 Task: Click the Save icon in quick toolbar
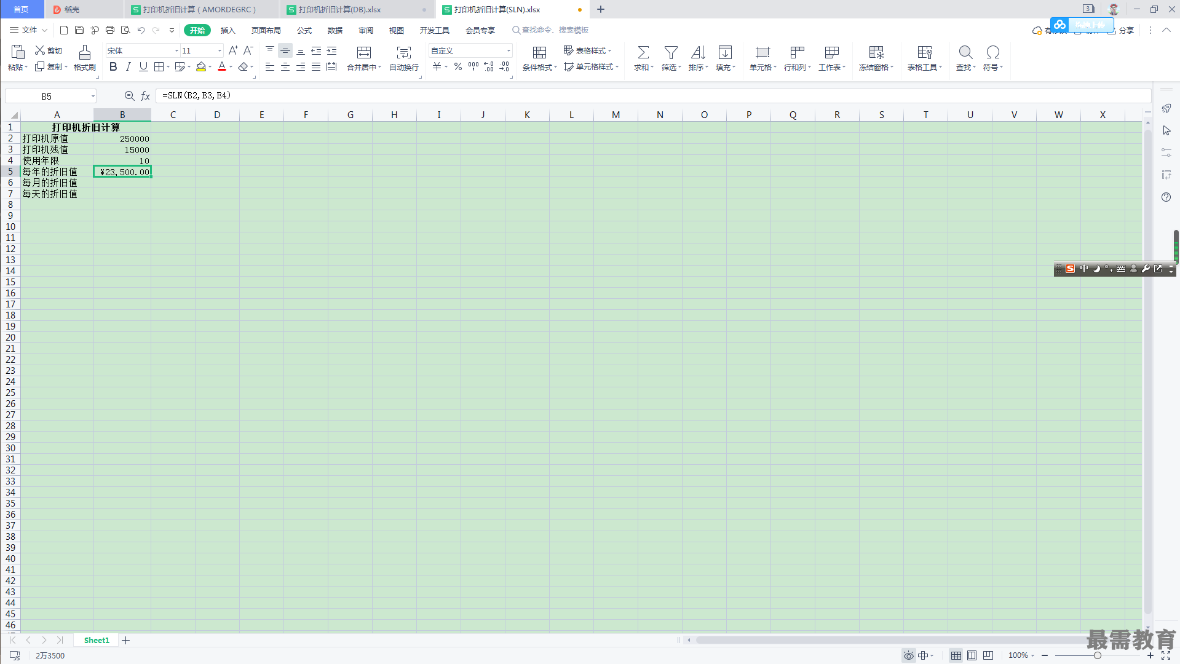[79, 30]
